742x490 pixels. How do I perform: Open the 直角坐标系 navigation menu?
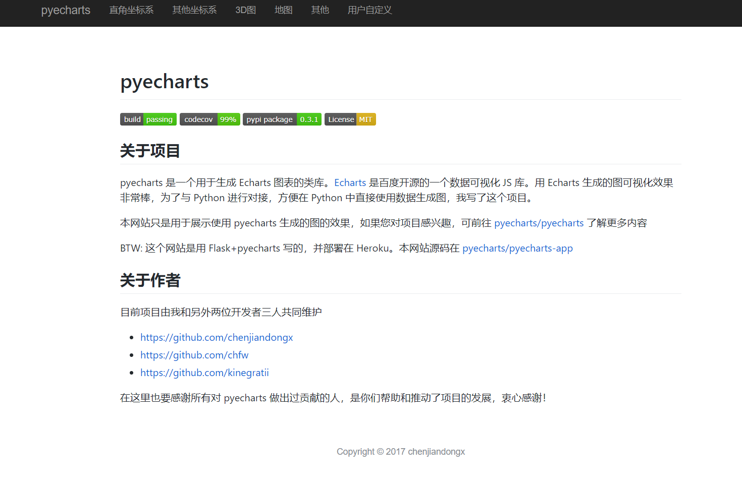[x=131, y=10]
